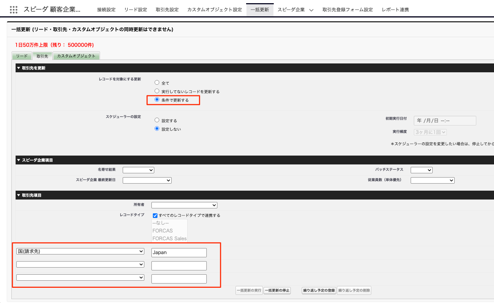
Task: Click the 一括更新の停止 button
Action: pos(277,291)
